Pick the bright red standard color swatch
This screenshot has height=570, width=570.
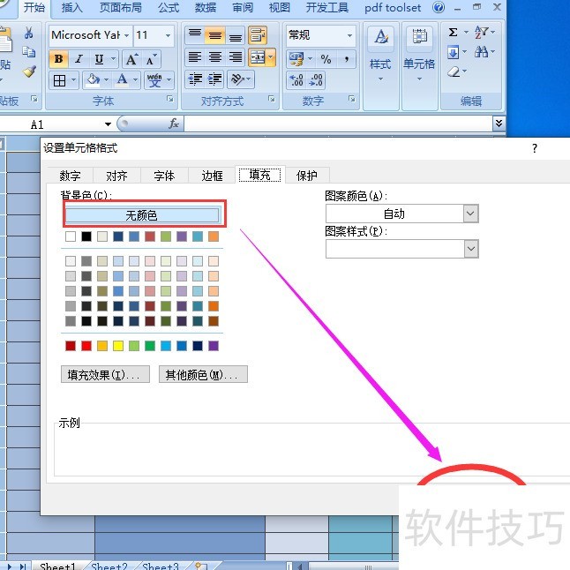tap(86, 346)
